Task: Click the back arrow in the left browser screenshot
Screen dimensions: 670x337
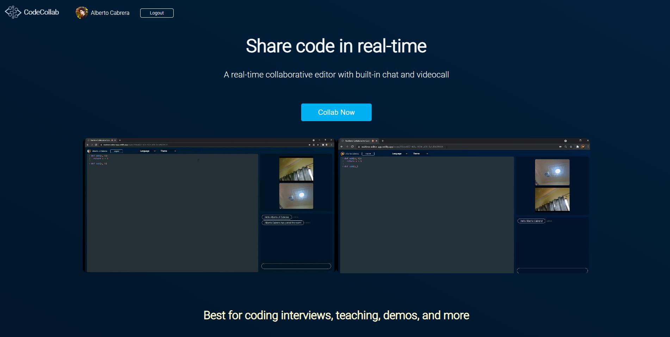Action: (88, 145)
